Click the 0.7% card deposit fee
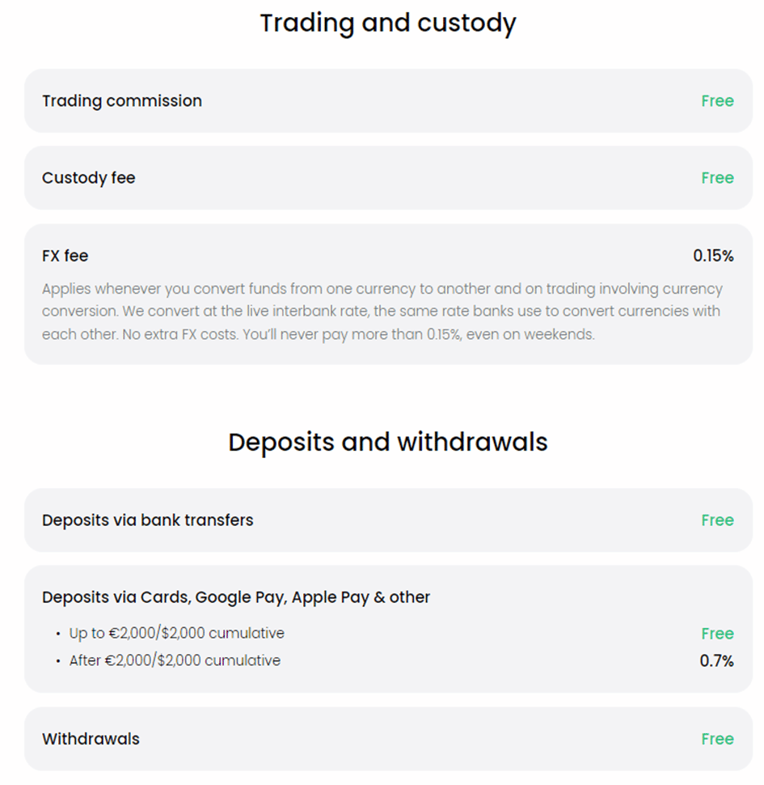This screenshot has height=785, width=764. pyautogui.click(x=716, y=661)
